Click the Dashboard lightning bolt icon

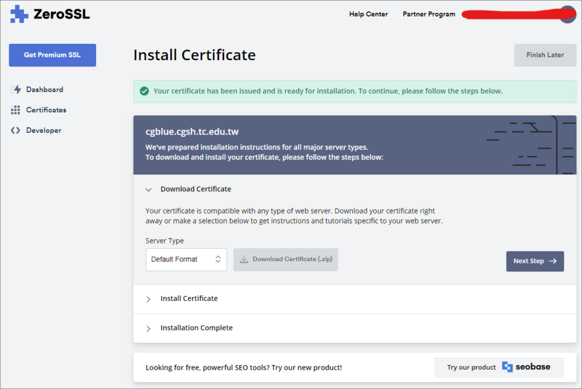pyautogui.click(x=15, y=89)
